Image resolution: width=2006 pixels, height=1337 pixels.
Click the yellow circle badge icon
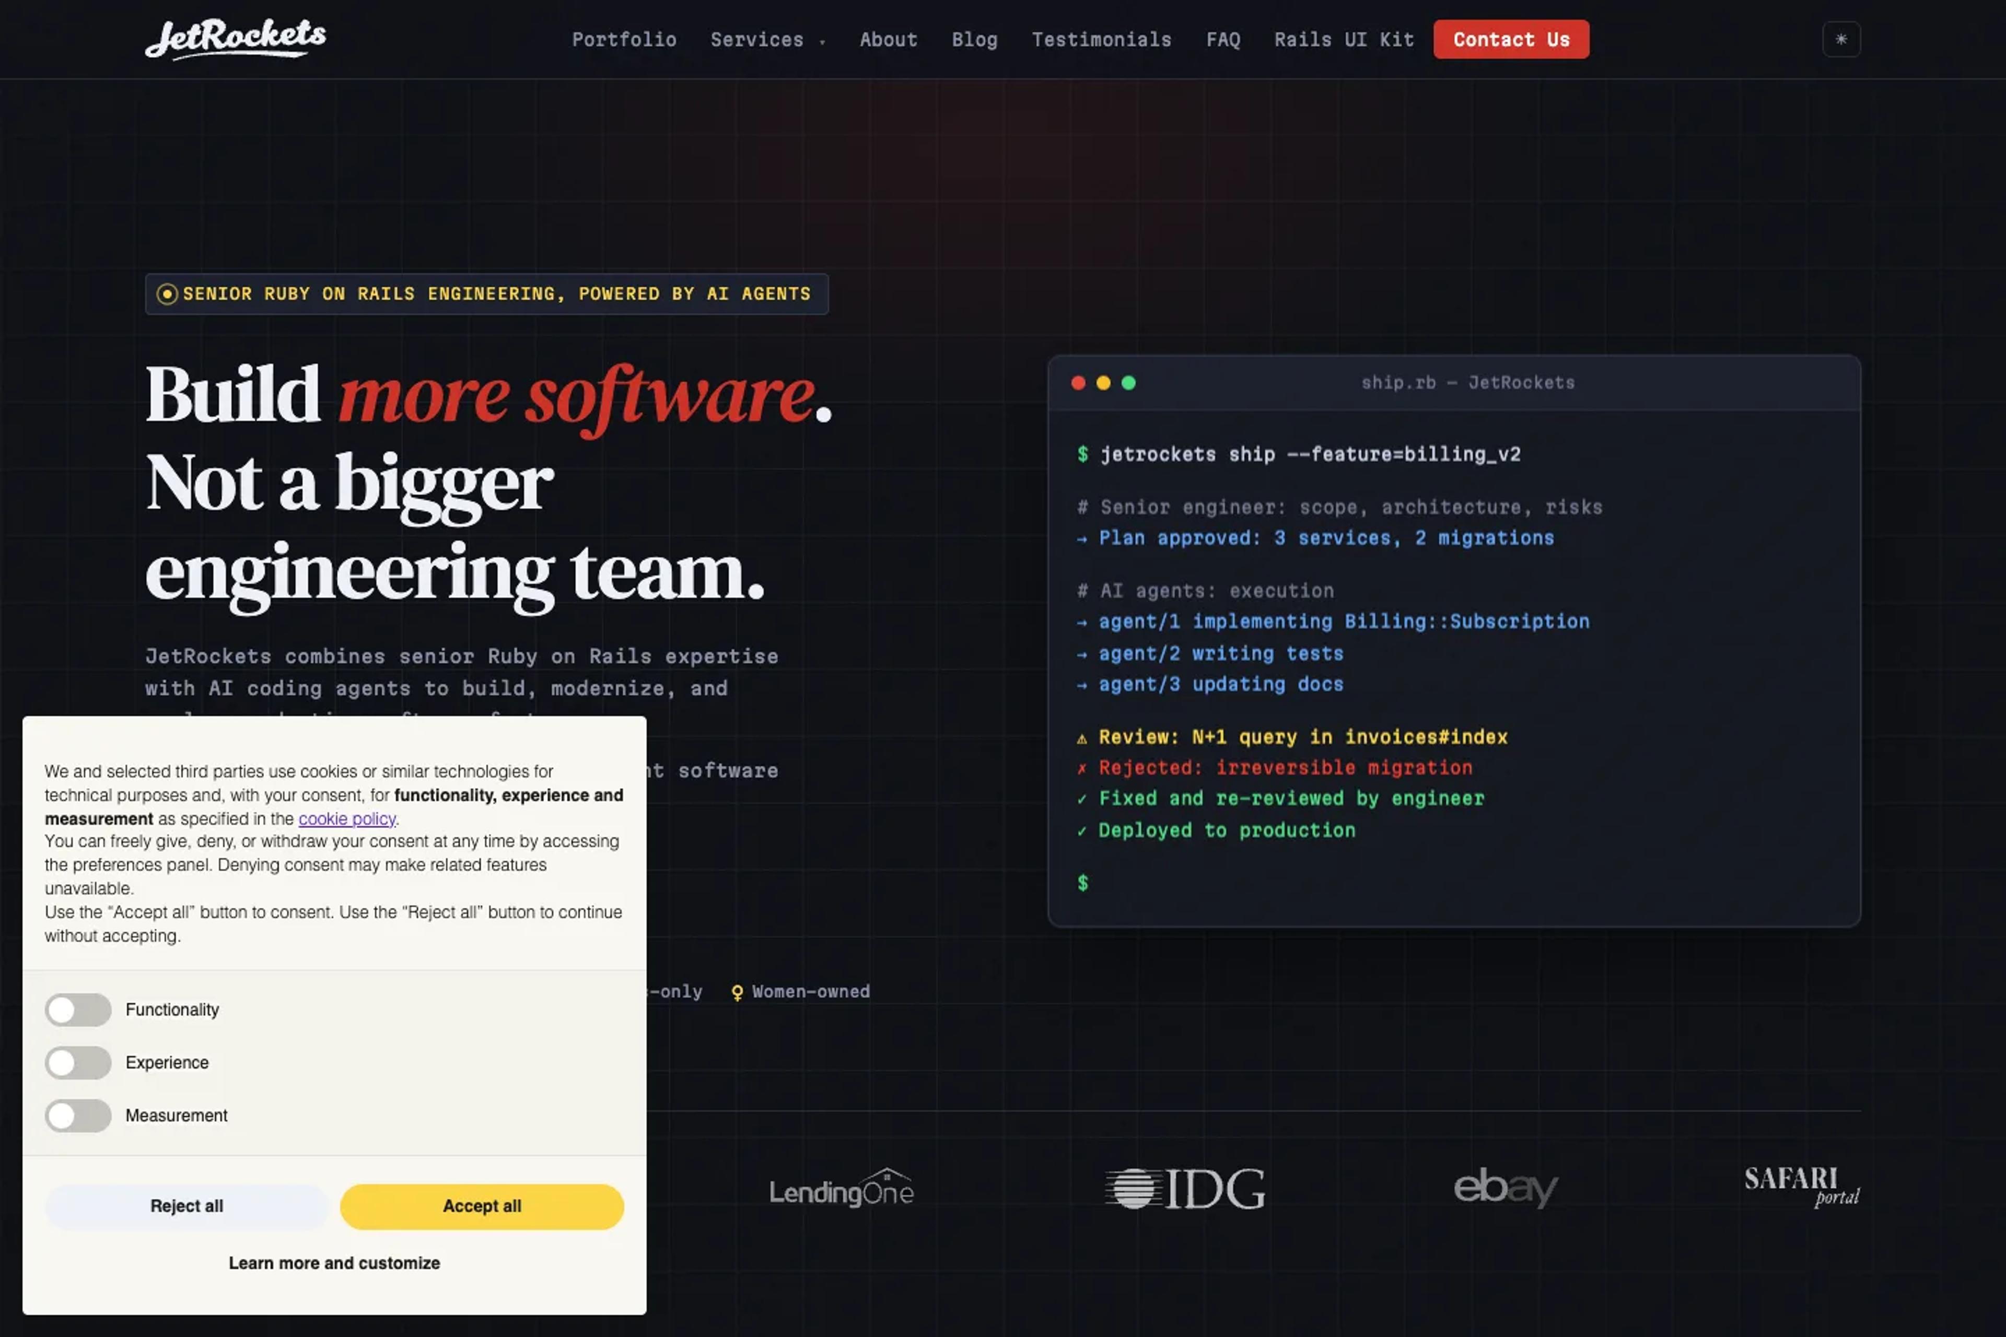point(167,294)
